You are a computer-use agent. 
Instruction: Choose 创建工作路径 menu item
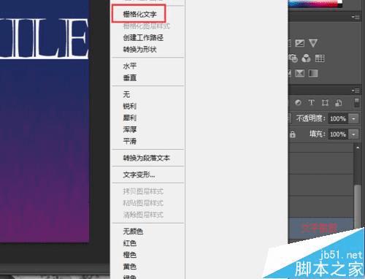point(143,38)
